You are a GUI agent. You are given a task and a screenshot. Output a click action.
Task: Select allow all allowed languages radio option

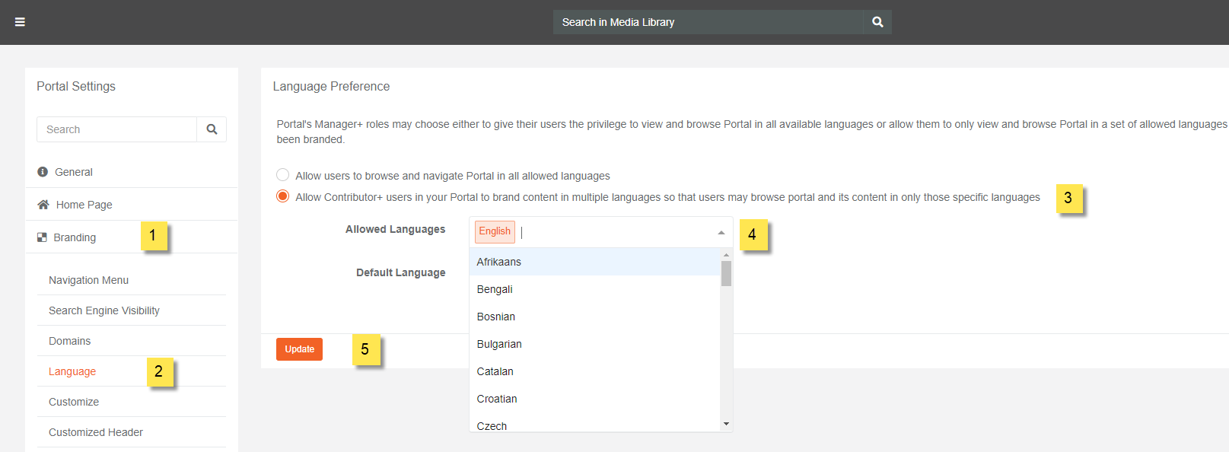point(283,175)
